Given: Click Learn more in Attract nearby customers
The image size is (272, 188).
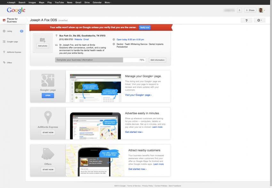Looking at the screenshot, I should pyautogui.click(x=158, y=164).
